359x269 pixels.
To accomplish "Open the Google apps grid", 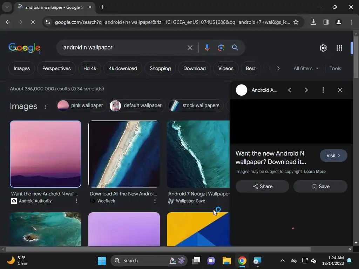I will pyautogui.click(x=339, y=48).
